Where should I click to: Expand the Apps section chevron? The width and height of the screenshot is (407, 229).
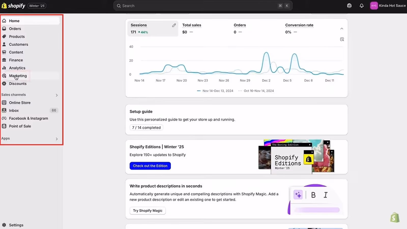point(57,139)
